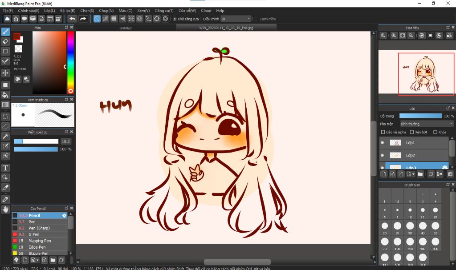Open Pencil brush settings gear
Viewport: 456px width, 270px height.
click(x=64, y=216)
